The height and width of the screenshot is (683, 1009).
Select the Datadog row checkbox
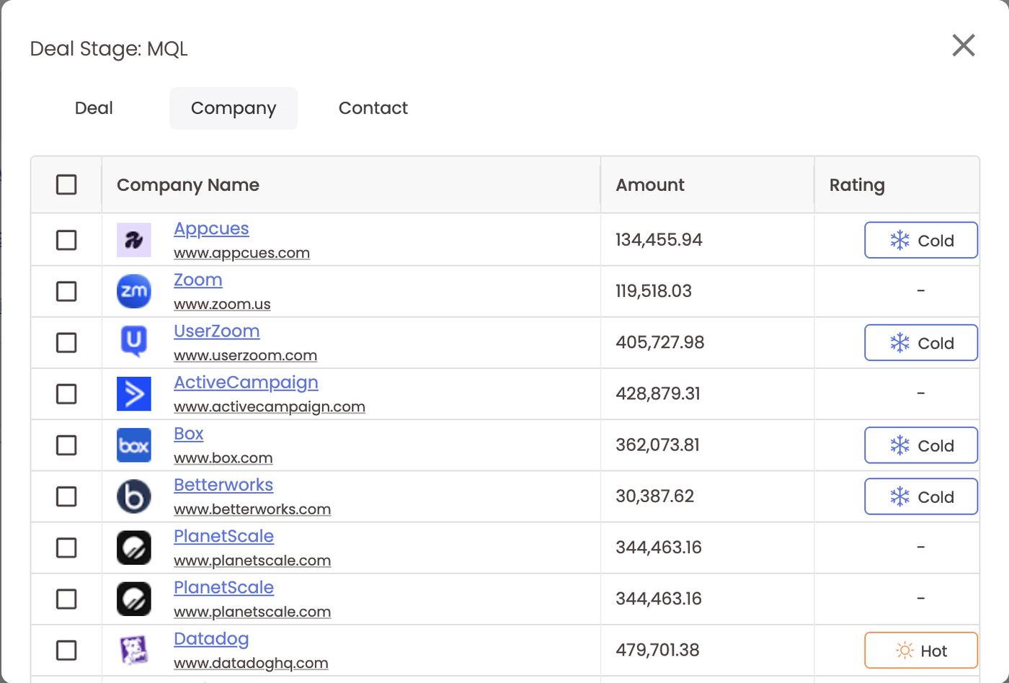pos(66,650)
